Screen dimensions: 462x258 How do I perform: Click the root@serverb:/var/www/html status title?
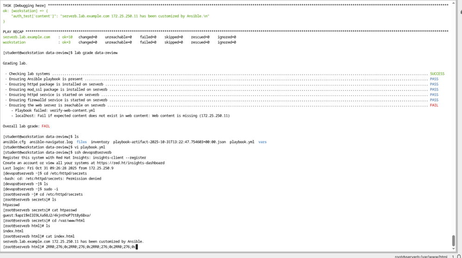coord(421,256)
